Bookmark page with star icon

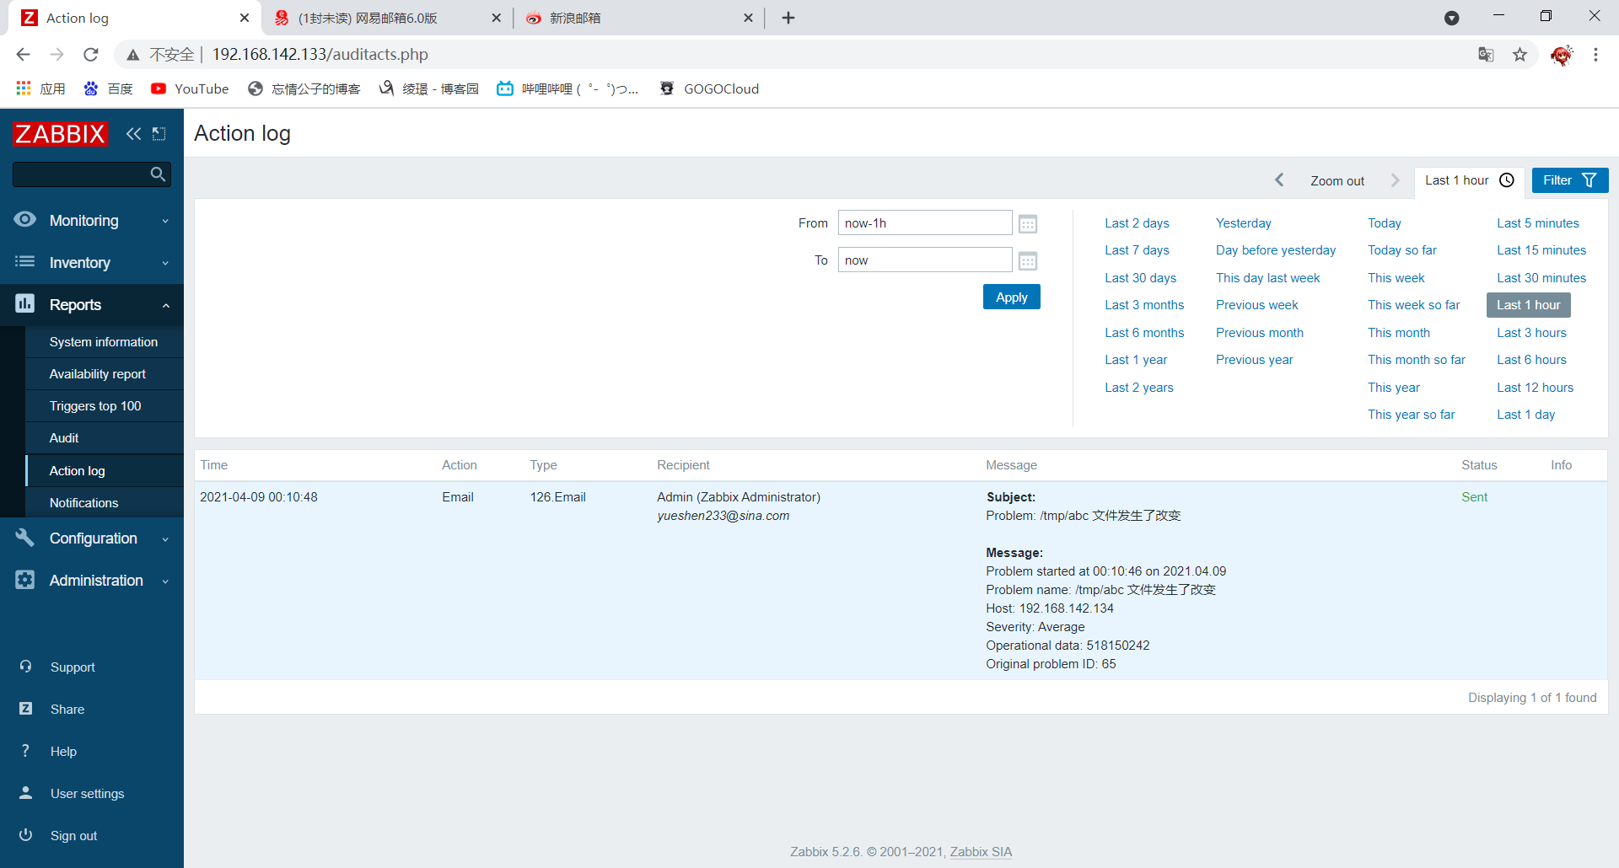coord(1519,55)
